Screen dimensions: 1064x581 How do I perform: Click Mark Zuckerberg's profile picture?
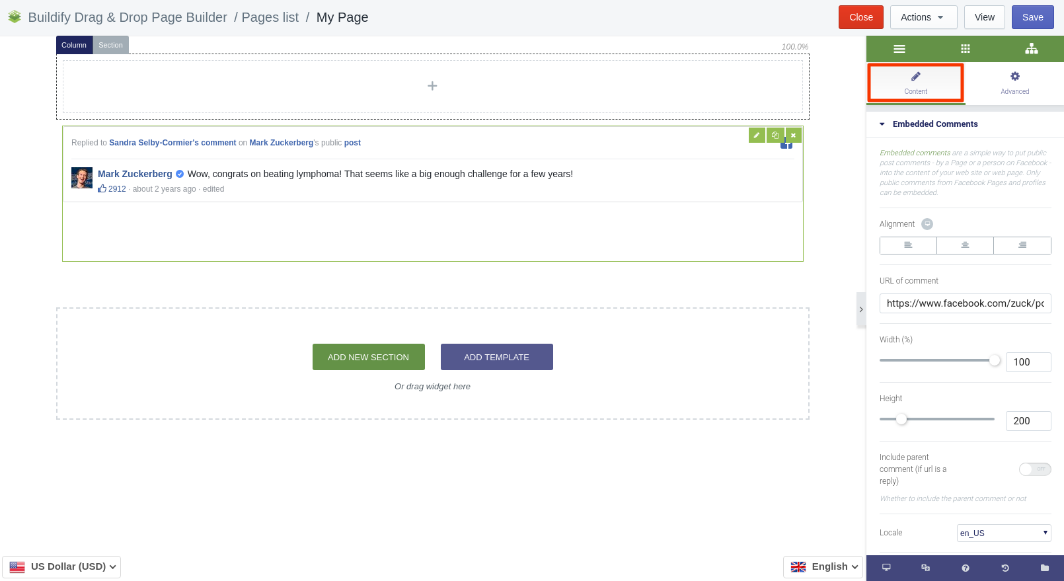click(82, 178)
